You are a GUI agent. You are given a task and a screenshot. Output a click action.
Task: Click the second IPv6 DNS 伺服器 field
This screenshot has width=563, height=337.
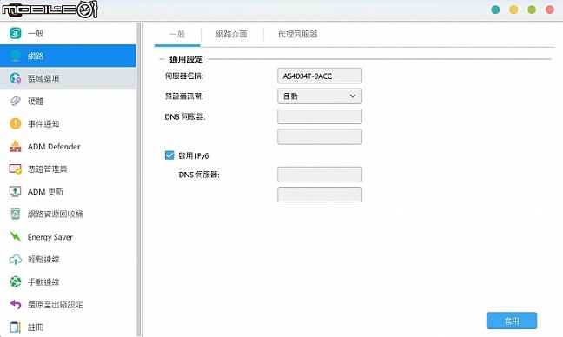coord(320,195)
